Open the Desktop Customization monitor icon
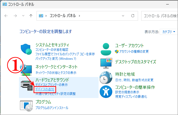 106,63
